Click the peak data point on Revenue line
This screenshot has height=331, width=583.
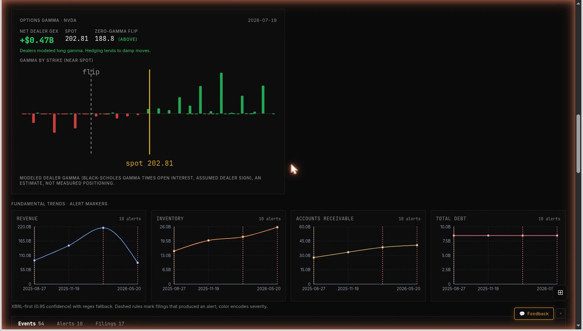coord(103,228)
